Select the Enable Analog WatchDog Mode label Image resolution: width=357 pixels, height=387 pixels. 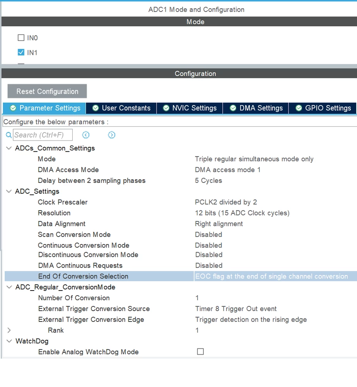[x=89, y=352]
